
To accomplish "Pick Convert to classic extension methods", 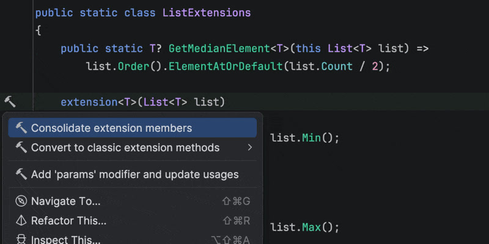I will click(x=125, y=148).
